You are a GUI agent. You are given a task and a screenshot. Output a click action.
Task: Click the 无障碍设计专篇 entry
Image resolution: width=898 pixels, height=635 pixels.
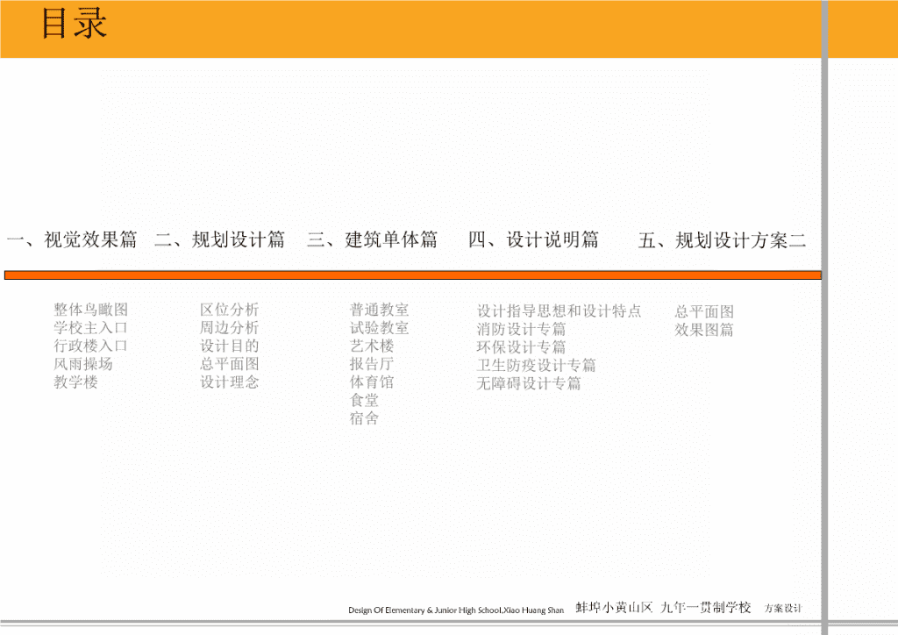(529, 383)
